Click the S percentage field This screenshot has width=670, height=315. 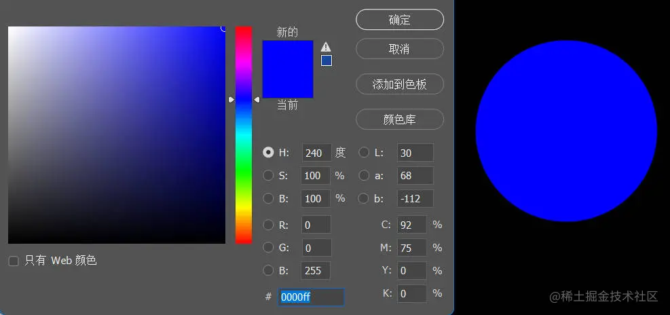tap(316, 176)
